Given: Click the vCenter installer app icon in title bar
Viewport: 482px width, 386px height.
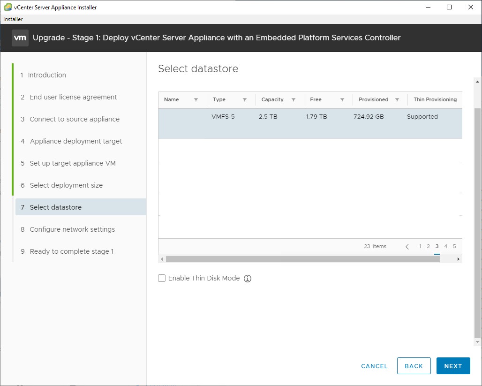Looking at the screenshot, I should [8, 7].
